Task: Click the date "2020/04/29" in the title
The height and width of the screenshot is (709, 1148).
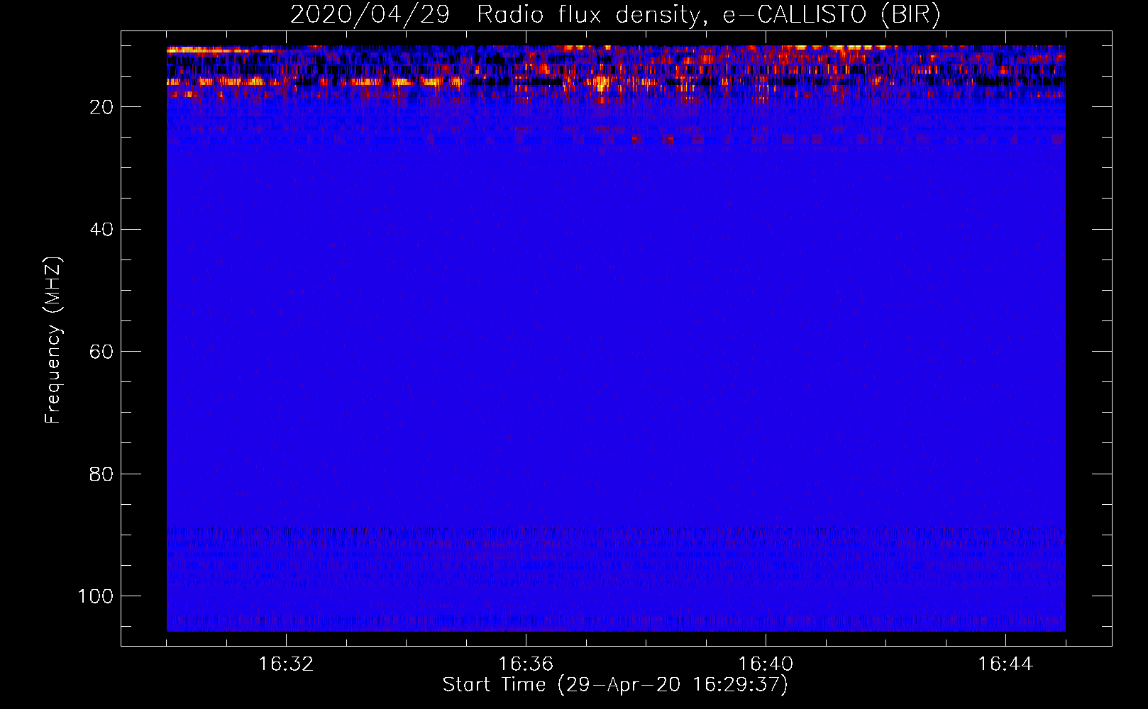Action: click(x=370, y=15)
